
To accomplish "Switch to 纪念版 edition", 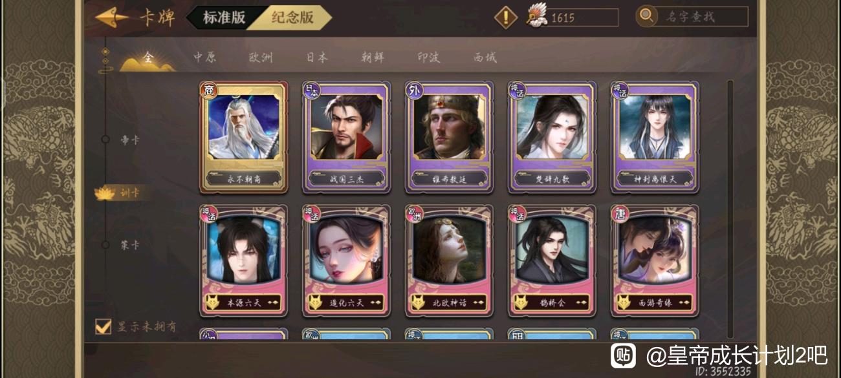I will point(292,17).
